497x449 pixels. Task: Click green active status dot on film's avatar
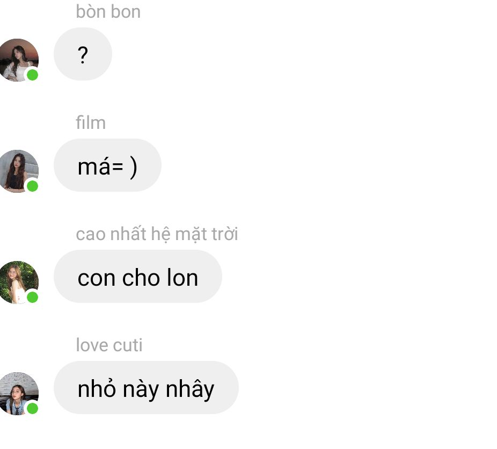32,186
